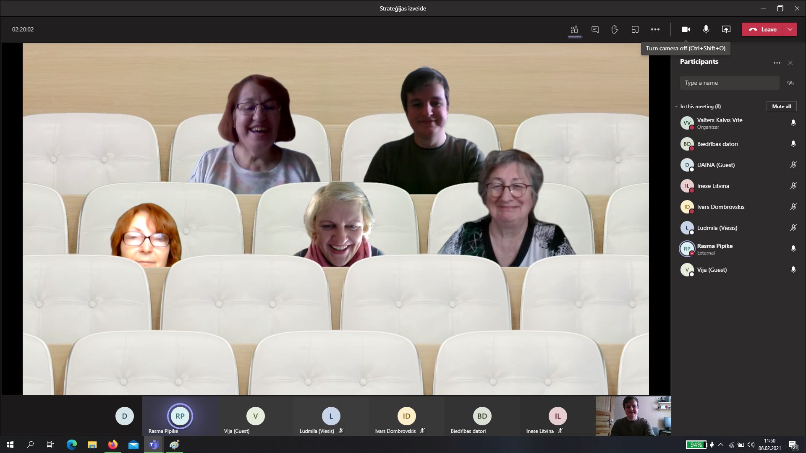Viewport: 806px width, 453px height.
Task: Click the share content tray icon
Action: coord(726,29)
